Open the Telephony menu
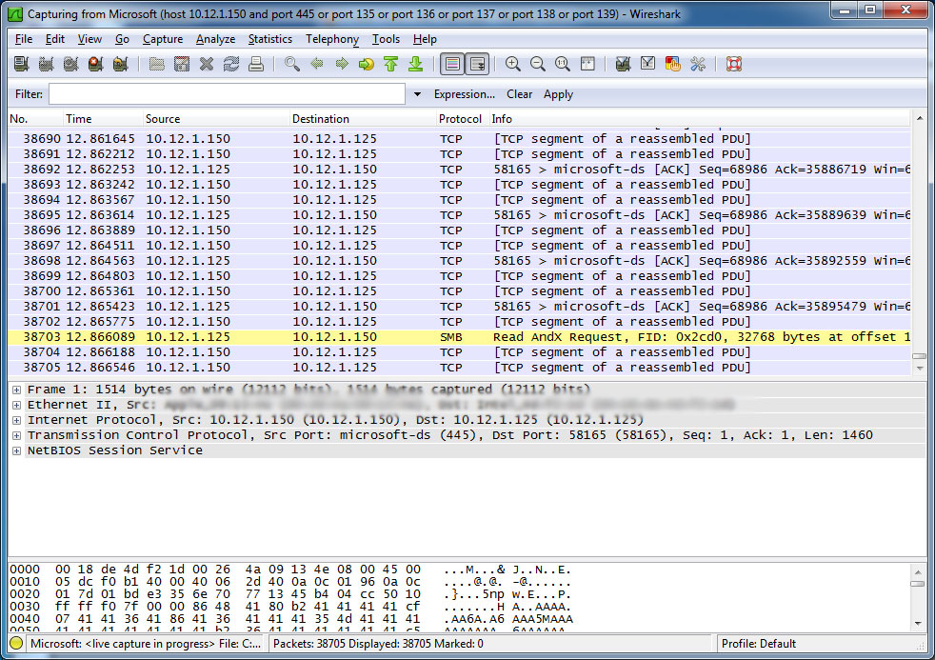The width and height of the screenshot is (935, 660). 332,39
